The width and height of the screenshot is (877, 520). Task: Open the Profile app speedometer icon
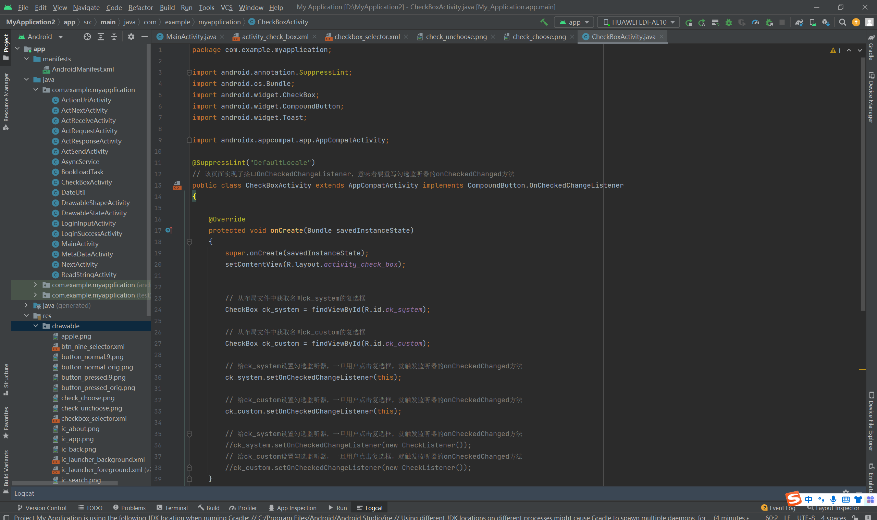point(755,23)
